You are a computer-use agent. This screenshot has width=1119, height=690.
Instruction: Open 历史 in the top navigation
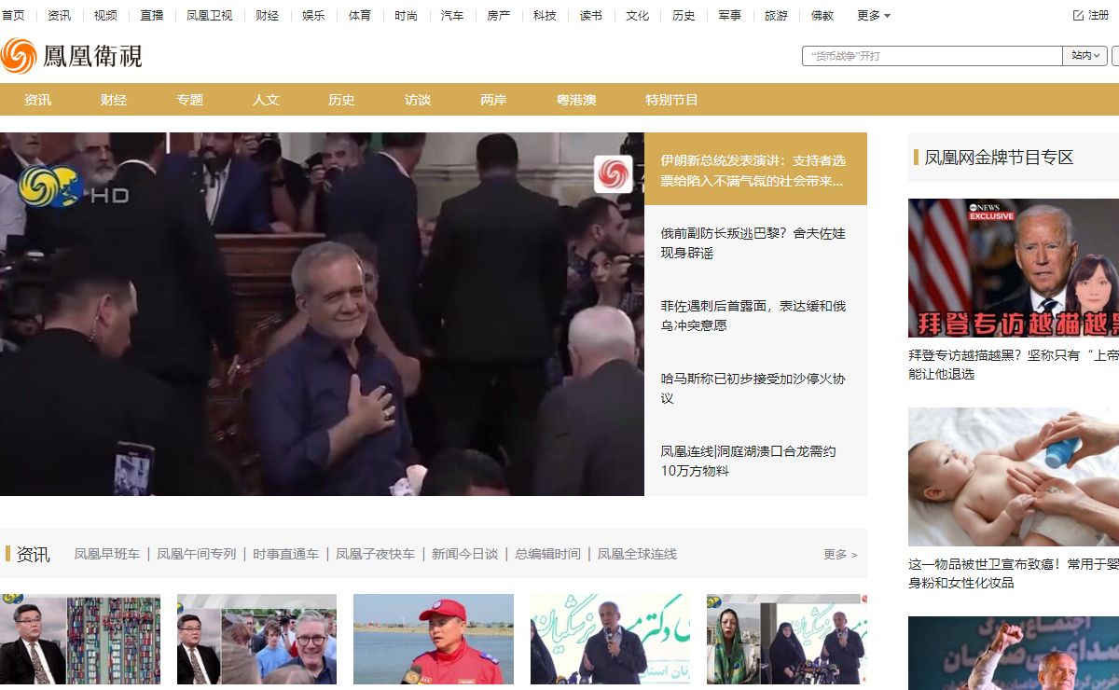pyautogui.click(x=684, y=15)
